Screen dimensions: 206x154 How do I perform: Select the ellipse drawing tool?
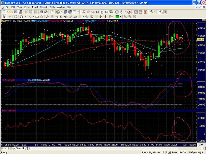click(x=42, y=17)
